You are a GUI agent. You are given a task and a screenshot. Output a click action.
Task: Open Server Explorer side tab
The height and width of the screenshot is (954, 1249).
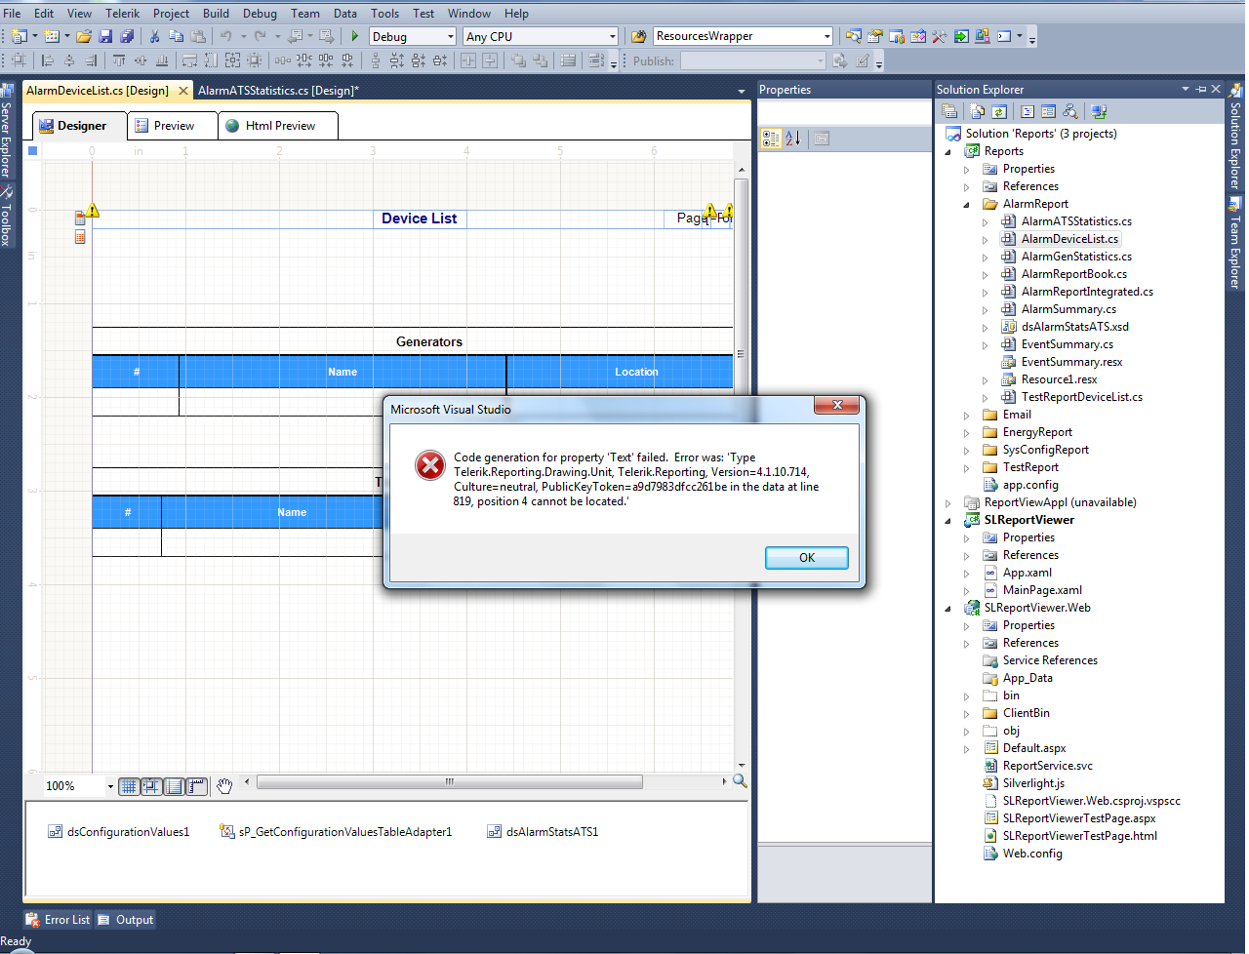point(7,132)
